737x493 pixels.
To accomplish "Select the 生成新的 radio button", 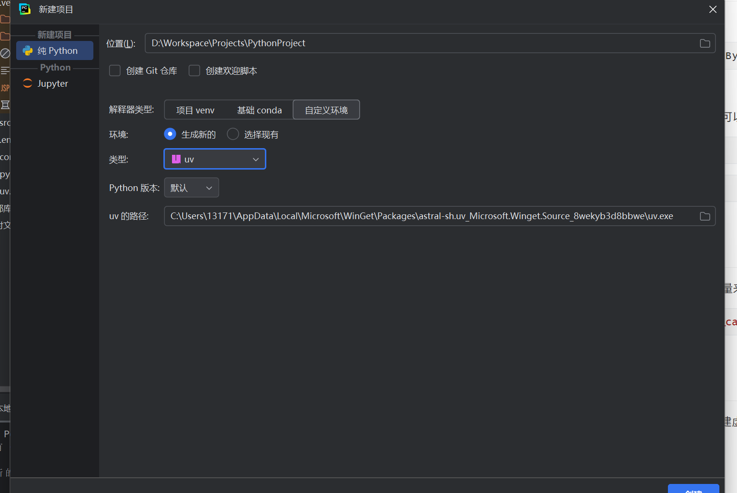I will click(x=170, y=134).
